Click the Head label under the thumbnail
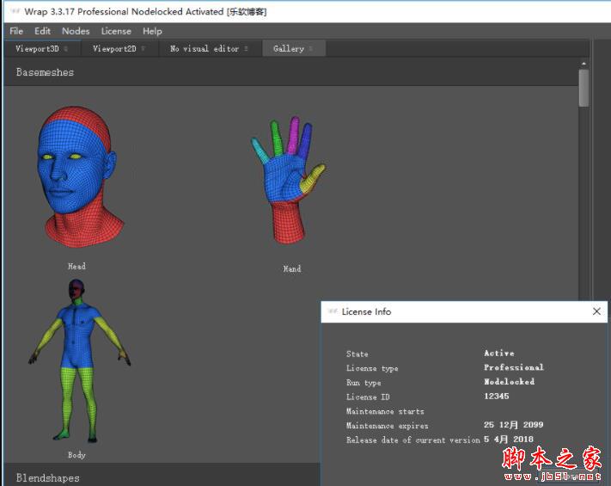 pyautogui.click(x=76, y=267)
